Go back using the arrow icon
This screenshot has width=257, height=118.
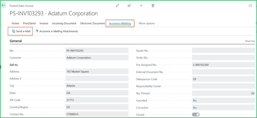3,5
